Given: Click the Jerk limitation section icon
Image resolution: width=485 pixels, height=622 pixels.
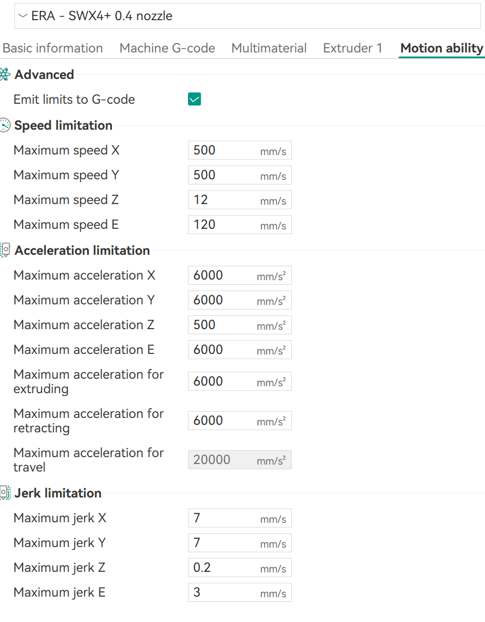Looking at the screenshot, I should coord(5,493).
